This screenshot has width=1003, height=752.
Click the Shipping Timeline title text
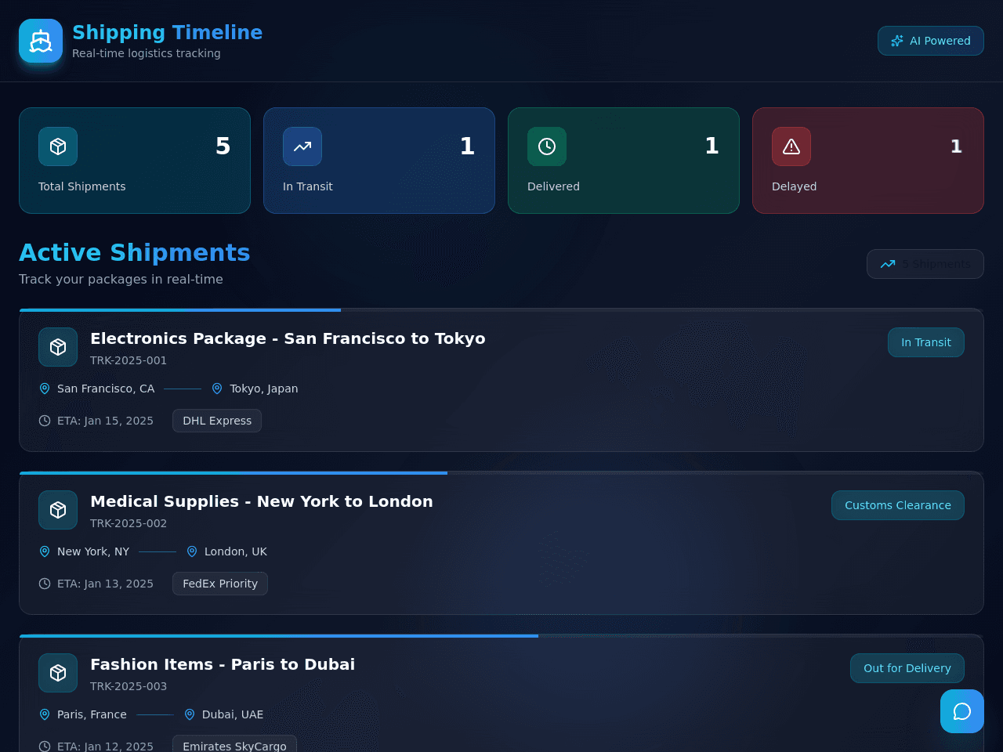coord(168,32)
